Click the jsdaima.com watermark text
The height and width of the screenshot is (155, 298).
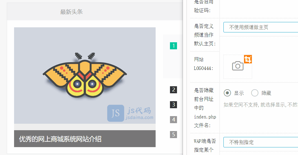tap(140, 118)
